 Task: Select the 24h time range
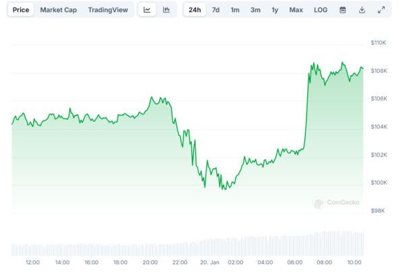pyautogui.click(x=195, y=10)
